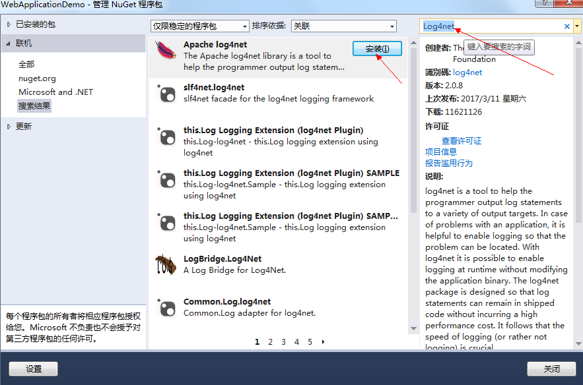The height and width of the screenshot is (385, 583).
Task: Go to results page 2
Action: [270, 342]
